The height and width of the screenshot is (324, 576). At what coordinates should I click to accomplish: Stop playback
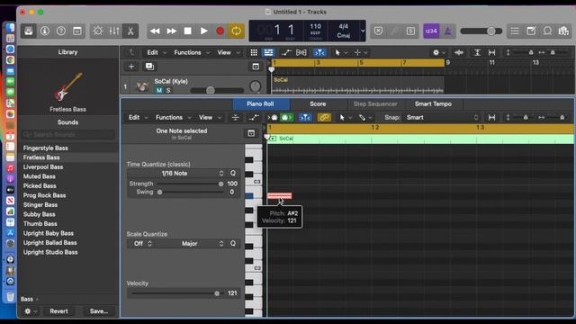[188, 31]
